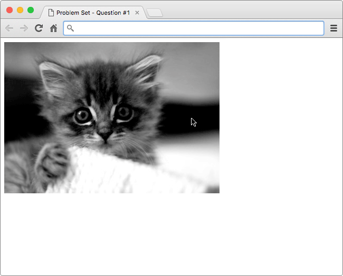Focus the address bar text field
The image size is (343, 276).
pyautogui.click(x=195, y=28)
